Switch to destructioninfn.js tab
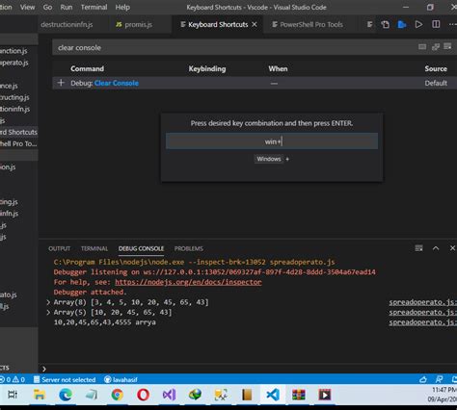The image size is (457, 410). pyautogui.click(x=67, y=25)
